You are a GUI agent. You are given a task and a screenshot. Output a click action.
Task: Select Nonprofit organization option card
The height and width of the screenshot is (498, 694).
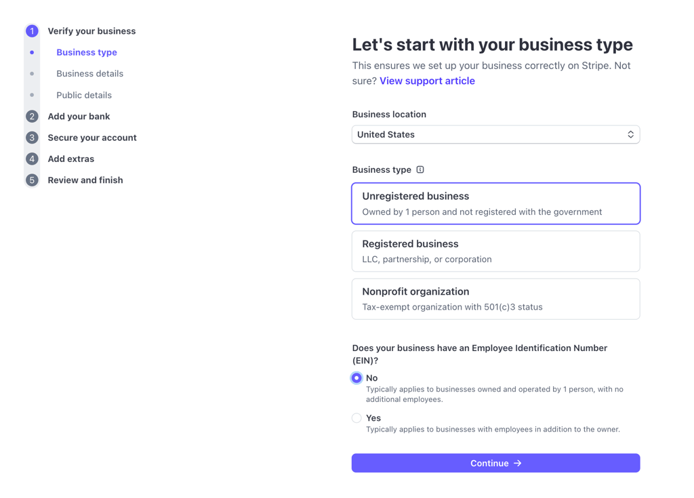tap(495, 299)
